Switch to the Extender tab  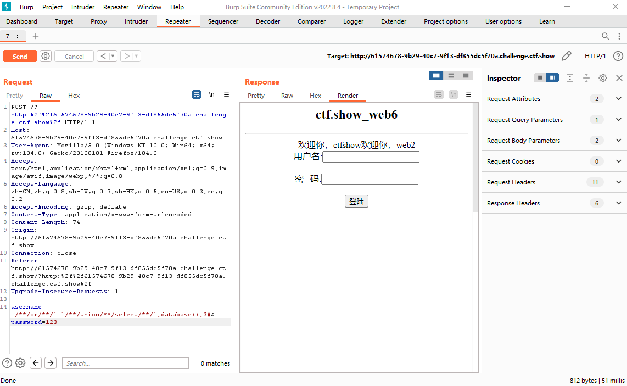click(394, 21)
